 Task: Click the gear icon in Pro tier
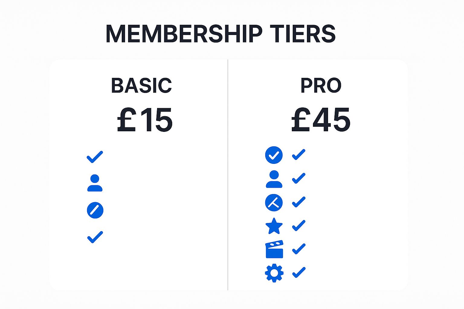pyautogui.click(x=274, y=273)
